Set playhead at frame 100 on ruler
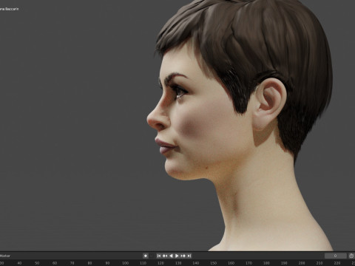 [x=125, y=263]
